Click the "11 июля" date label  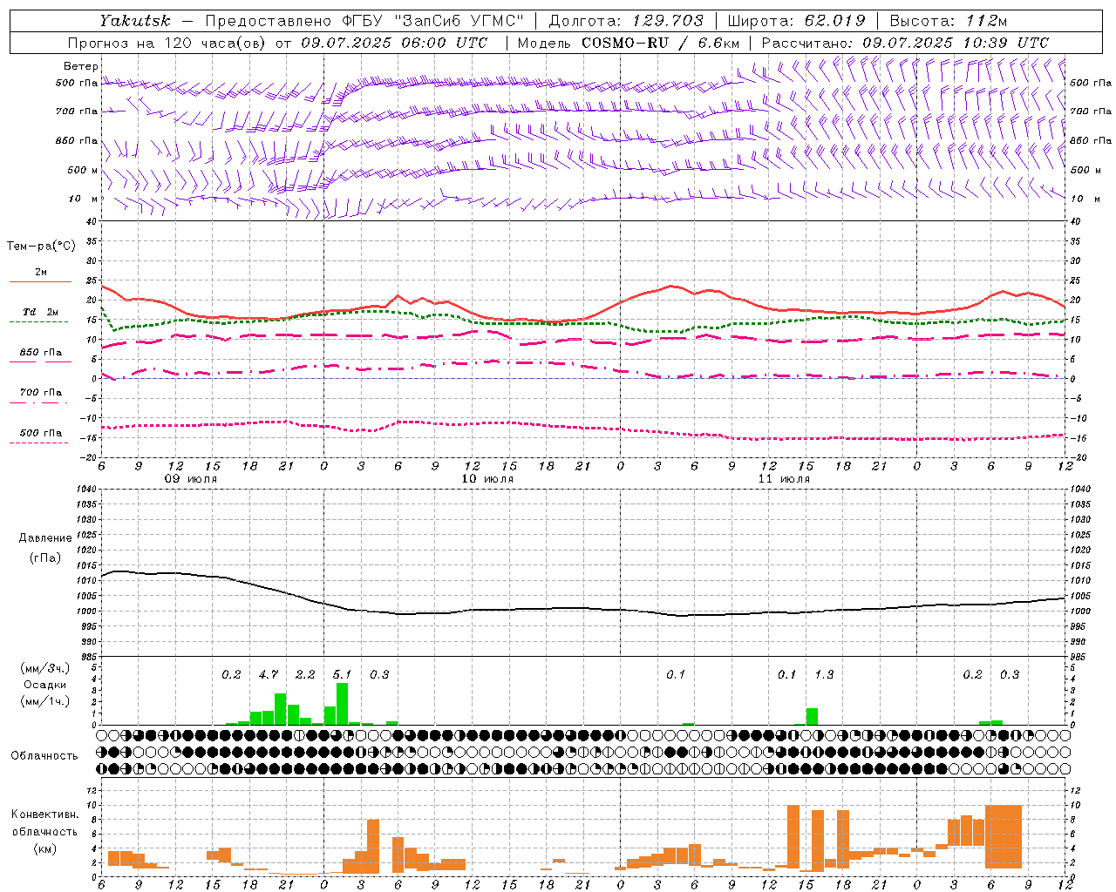coord(784,479)
